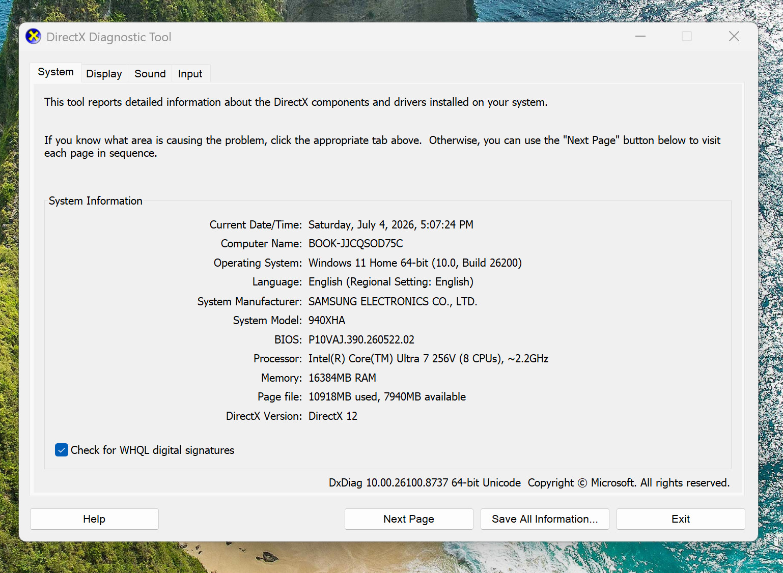Minimize the DirectX Diagnostic Tool window
This screenshot has height=573, width=783.
tap(640, 36)
